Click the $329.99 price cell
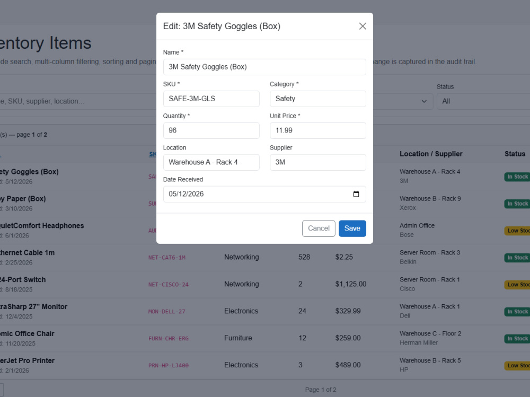The width and height of the screenshot is (530, 397). tap(348, 311)
